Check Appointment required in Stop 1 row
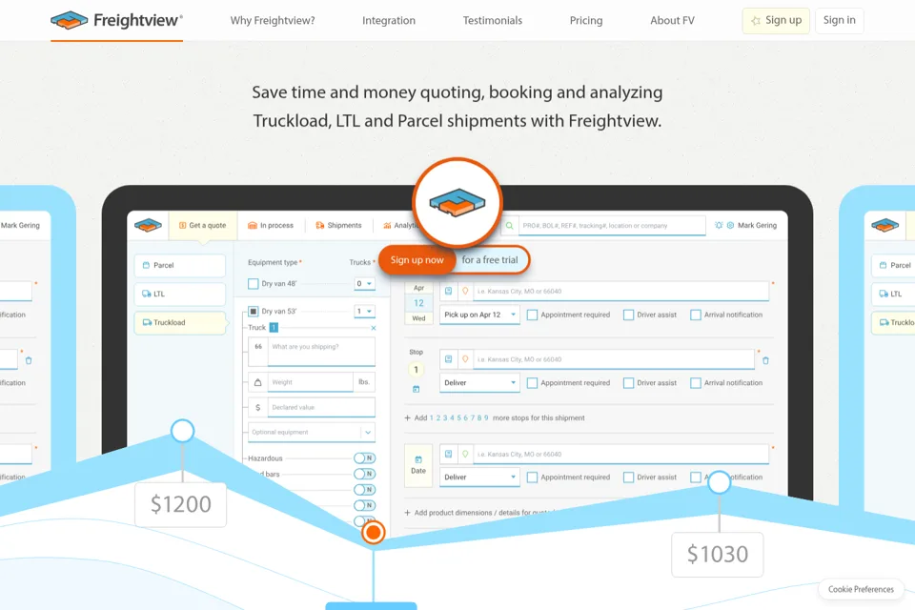Screen dimensions: 915x610 pyautogui.click(x=532, y=383)
